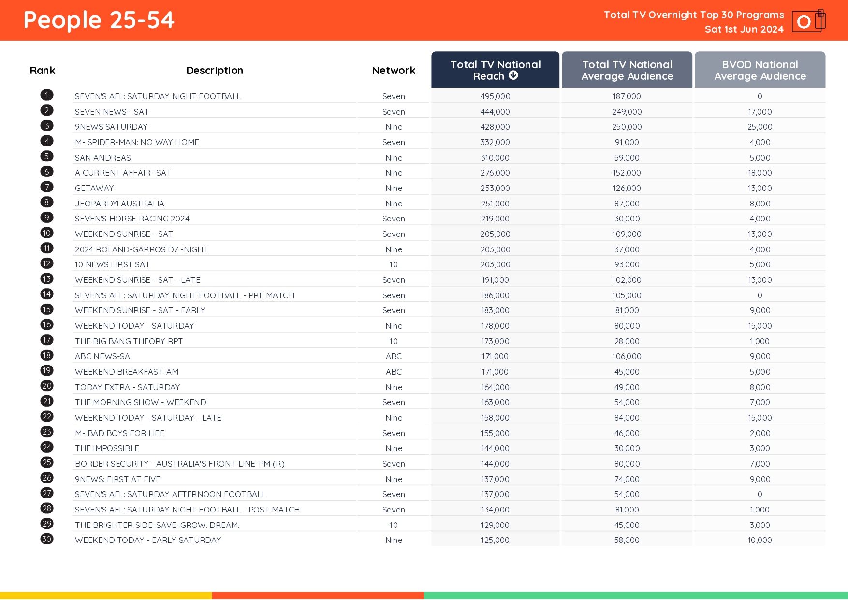The width and height of the screenshot is (848, 600).
Task: Open sorting on the Total TV National Reach column
Action: pyautogui.click(x=495, y=70)
